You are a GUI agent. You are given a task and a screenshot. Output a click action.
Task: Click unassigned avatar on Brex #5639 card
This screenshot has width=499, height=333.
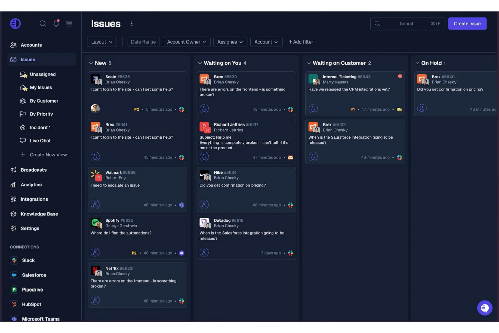[204, 109]
